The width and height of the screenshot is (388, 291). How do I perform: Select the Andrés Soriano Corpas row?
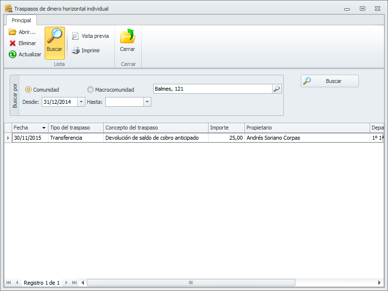(273, 138)
